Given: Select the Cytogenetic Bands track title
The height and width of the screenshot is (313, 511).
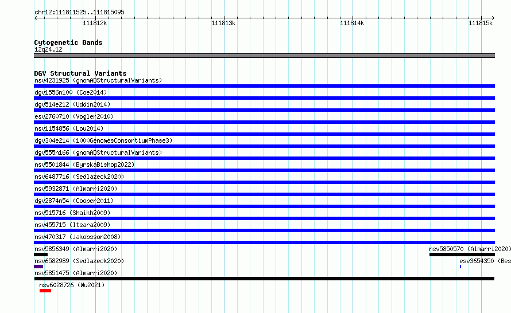Looking at the screenshot, I should [x=68, y=42].
